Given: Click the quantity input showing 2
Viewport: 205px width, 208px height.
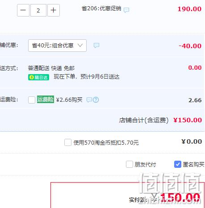Looking at the screenshot, I should pos(38,10).
